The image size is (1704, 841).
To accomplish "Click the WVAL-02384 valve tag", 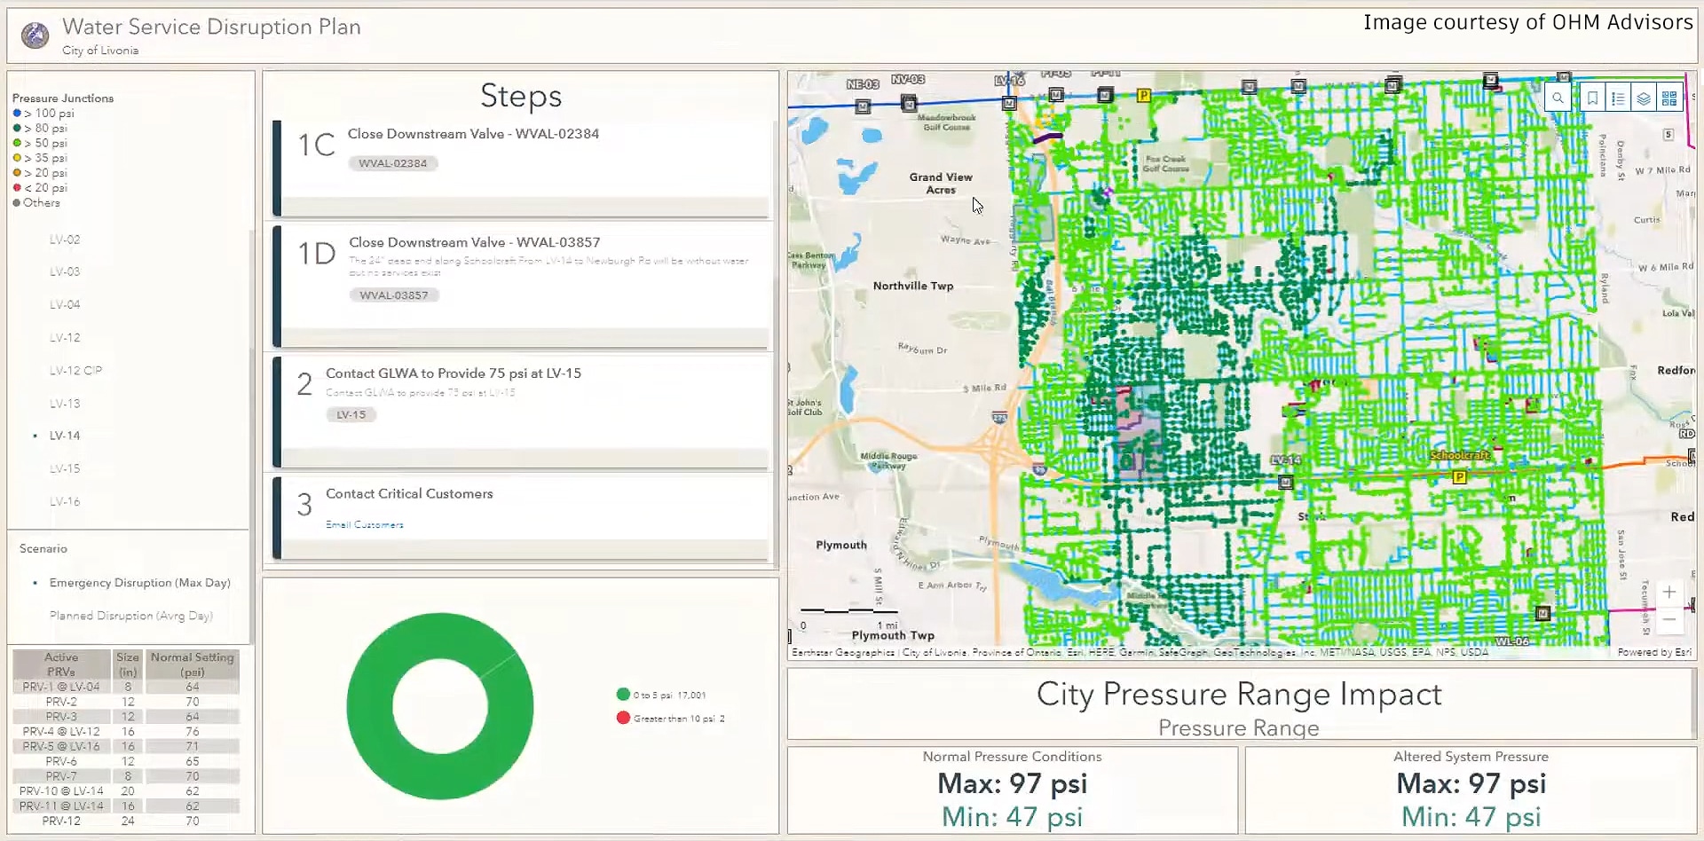I will pyautogui.click(x=392, y=163).
